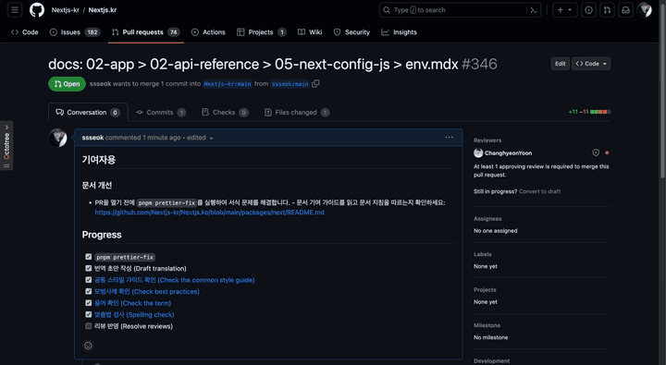Image resolution: width=666 pixels, height=365 pixels.
Task: Switch to the Files changed tab
Action: (297, 113)
